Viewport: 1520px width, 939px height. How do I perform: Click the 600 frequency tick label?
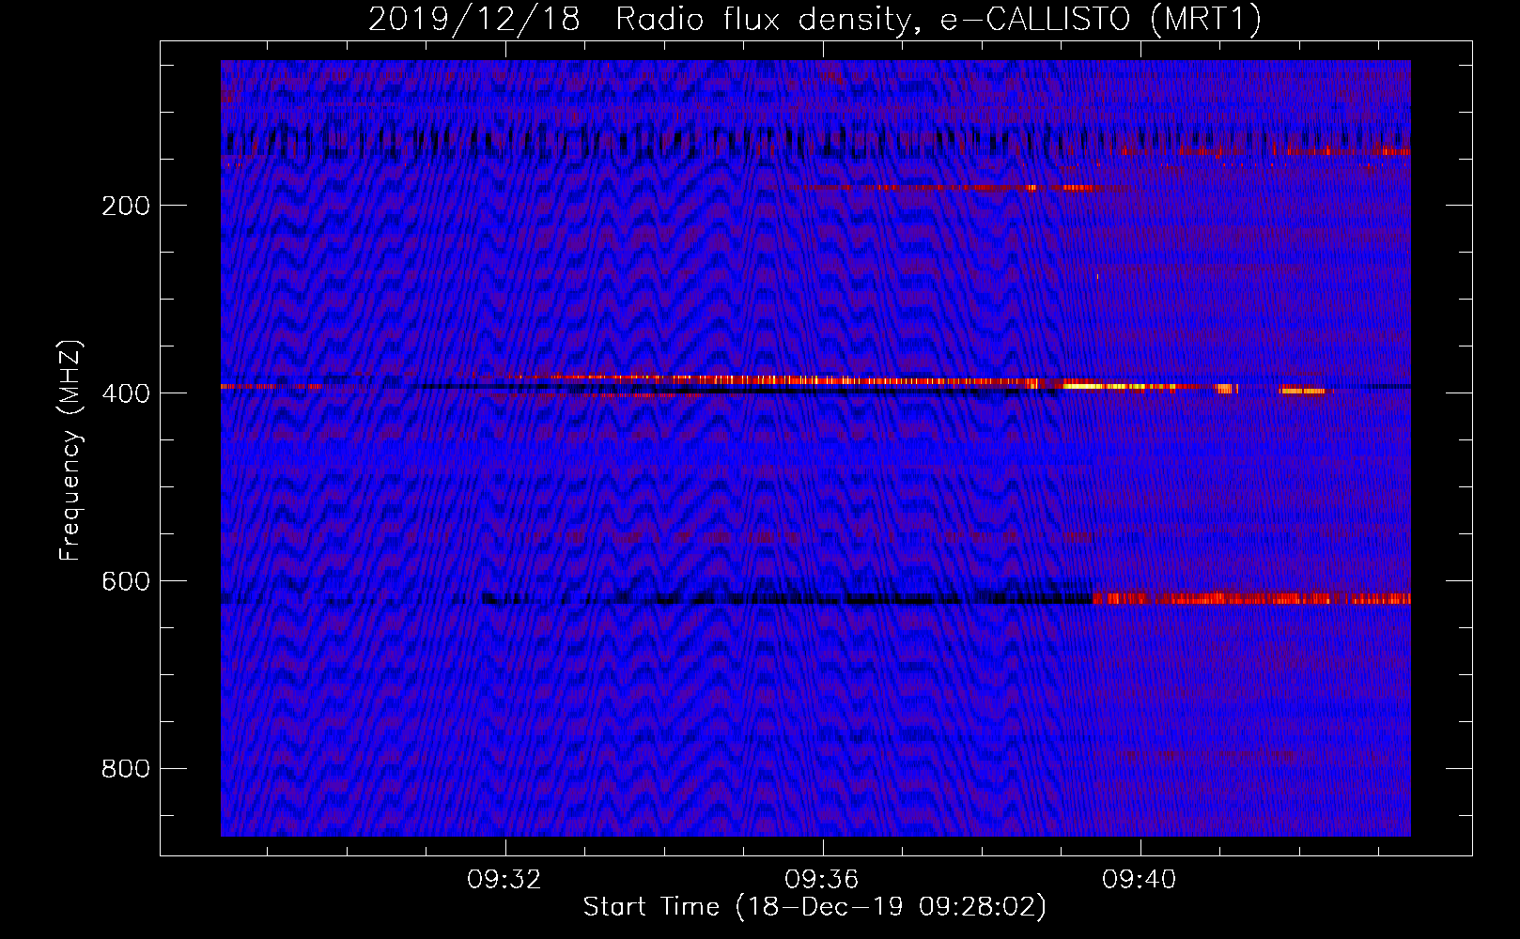pos(126,581)
